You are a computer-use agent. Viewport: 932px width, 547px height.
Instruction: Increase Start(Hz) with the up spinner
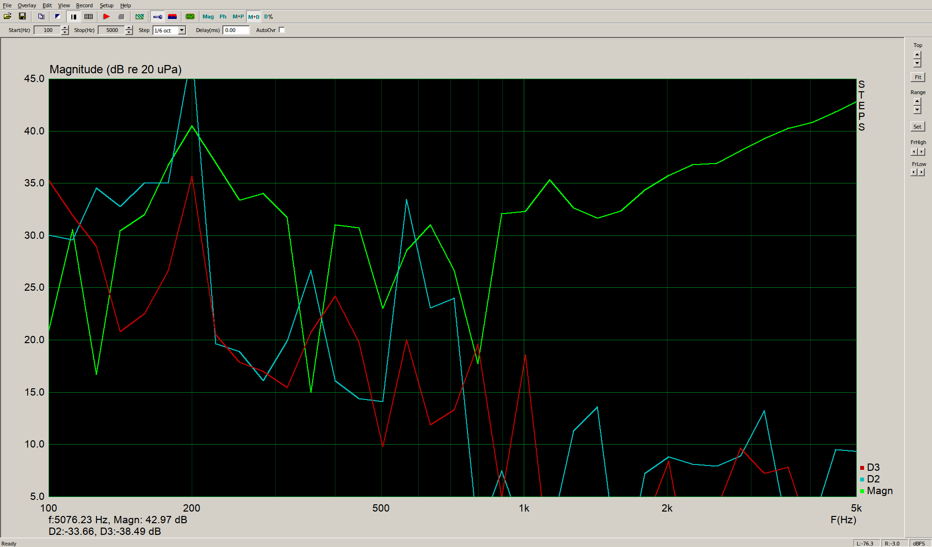coord(65,28)
